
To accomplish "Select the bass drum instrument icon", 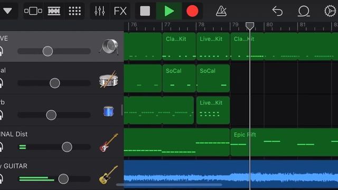I will [109, 46].
